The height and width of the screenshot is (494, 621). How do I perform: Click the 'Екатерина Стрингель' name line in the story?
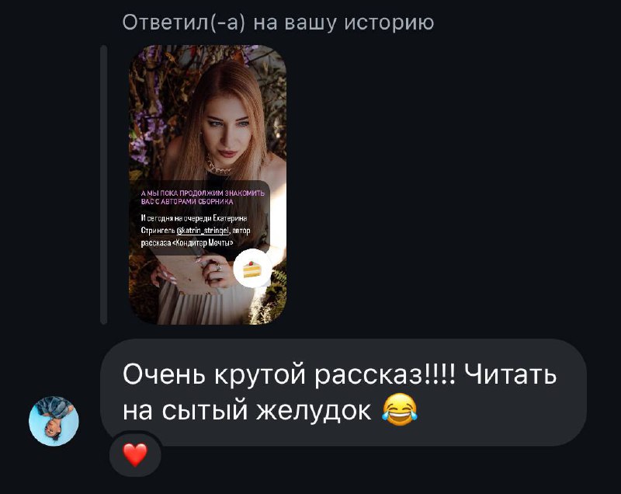tap(194, 224)
